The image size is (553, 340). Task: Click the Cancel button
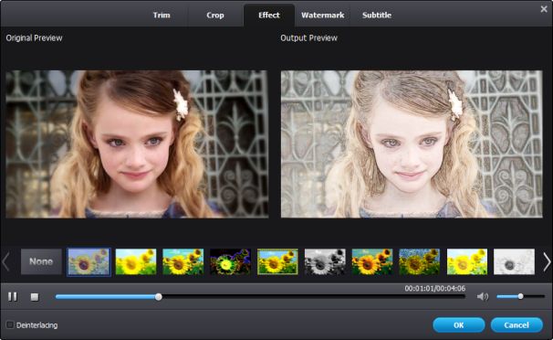(516, 324)
